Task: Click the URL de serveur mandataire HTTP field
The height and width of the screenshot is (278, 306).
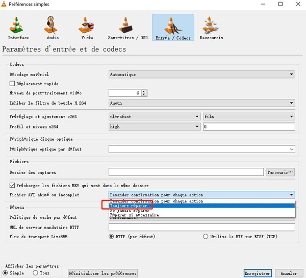Action: coord(202,227)
